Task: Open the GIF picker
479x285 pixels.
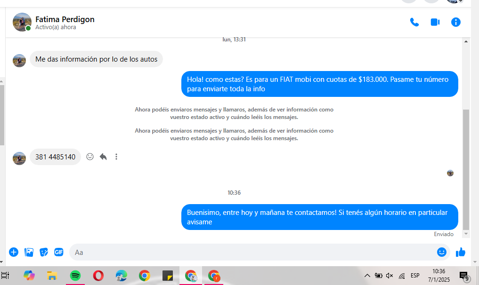Action: (x=59, y=252)
